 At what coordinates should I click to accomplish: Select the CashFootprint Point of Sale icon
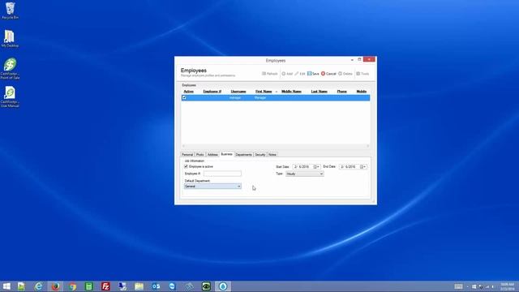10,68
